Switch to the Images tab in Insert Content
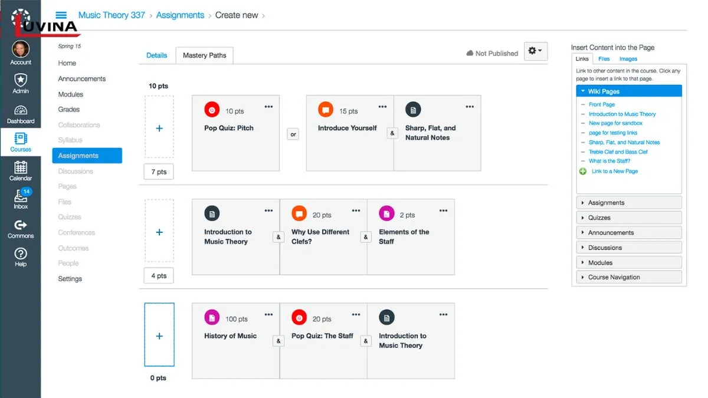The height and width of the screenshot is (398, 708). (x=628, y=59)
